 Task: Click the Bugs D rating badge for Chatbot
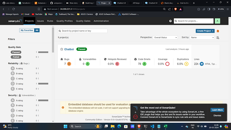coord(69,64)
